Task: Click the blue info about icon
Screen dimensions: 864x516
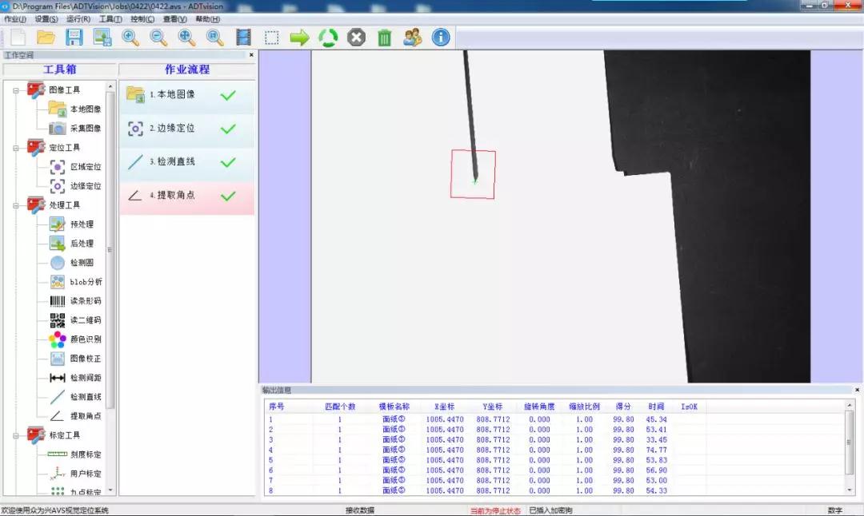Action: click(441, 38)
